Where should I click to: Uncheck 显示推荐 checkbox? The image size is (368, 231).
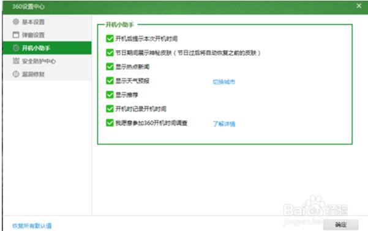pos(110,95)
